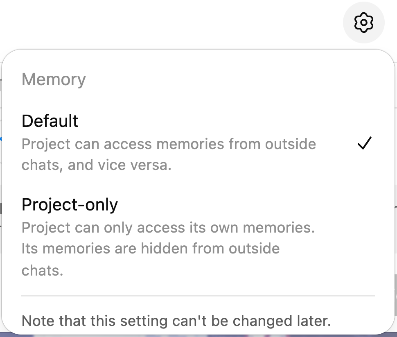Viewport: 397px width, 337px height.
Task: Click the "Project-only" title text
Action: pos(70,204)
